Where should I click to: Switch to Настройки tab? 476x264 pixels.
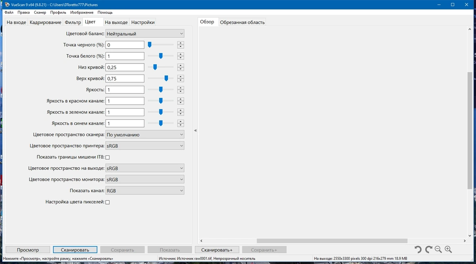pos(143,23)
